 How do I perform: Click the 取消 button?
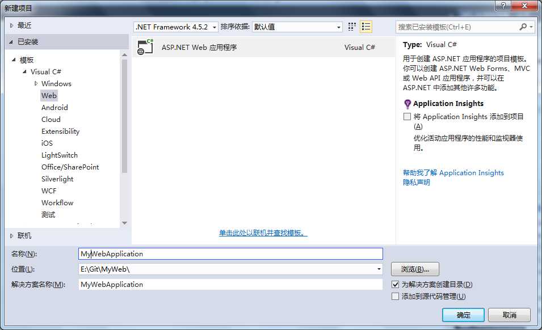[x=509, y=315]
